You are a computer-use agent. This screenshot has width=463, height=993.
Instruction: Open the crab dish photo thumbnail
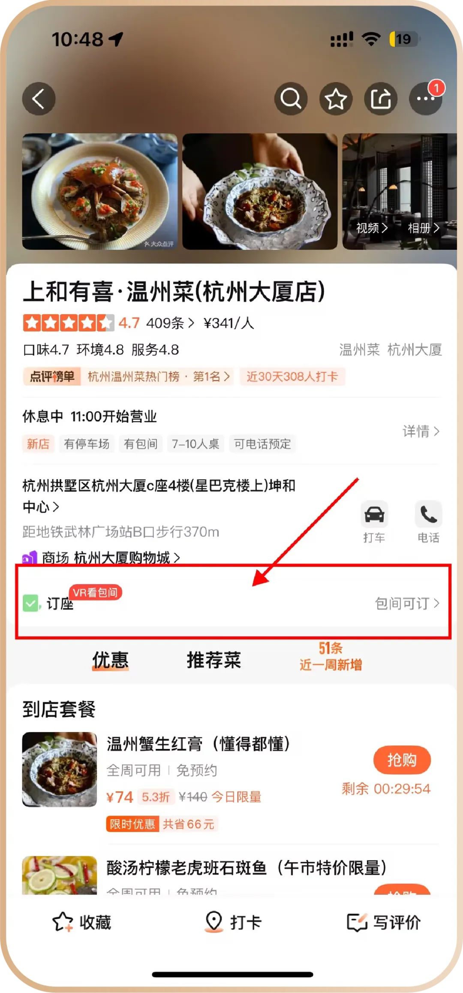(x=100, y=191)
